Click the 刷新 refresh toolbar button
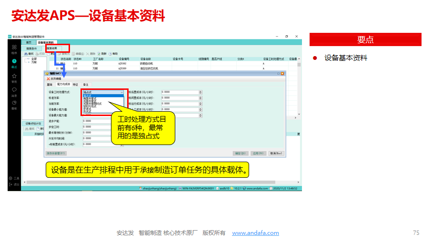The width and height of the screenshot is (432, 242). tap(102, 54)
